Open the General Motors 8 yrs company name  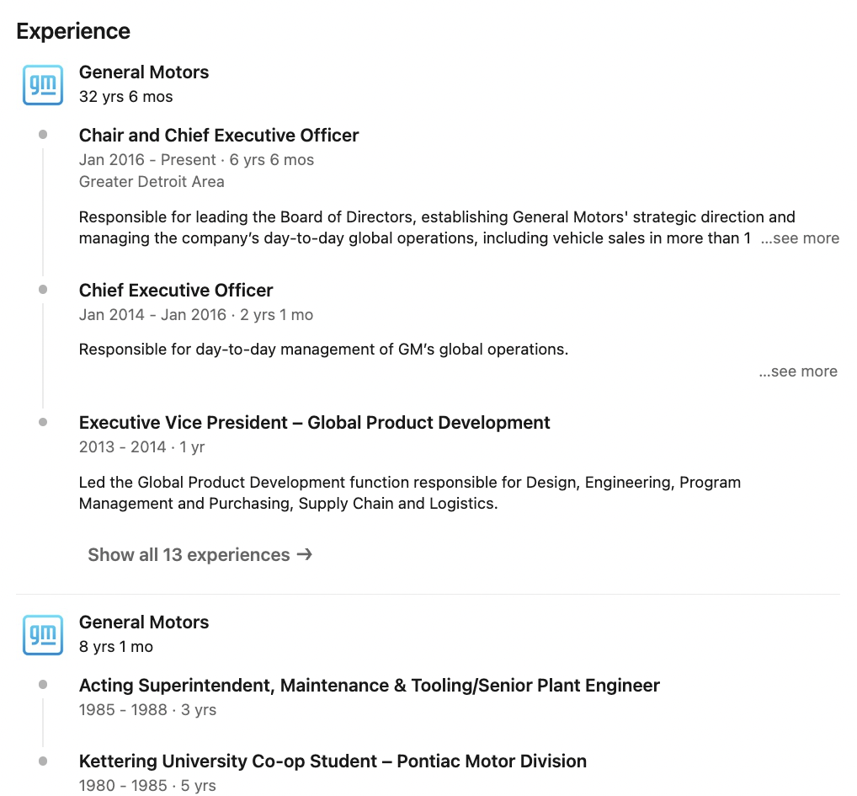(x=144, y=622)
